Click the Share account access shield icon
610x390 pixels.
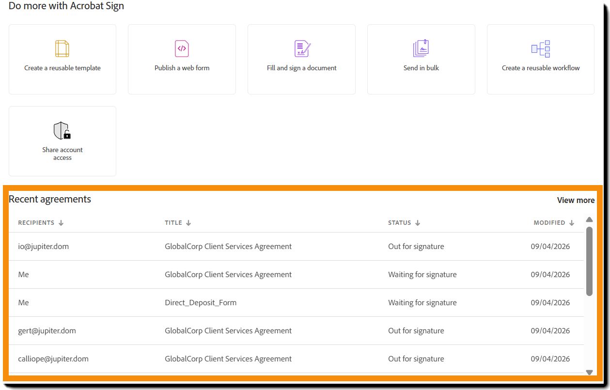click(x=62, y=131)
